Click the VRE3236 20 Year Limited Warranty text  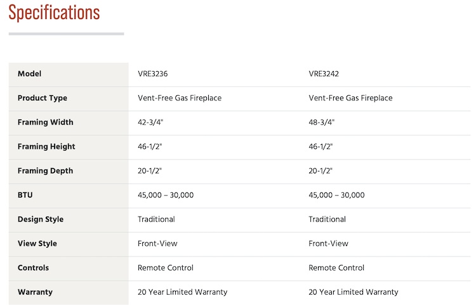point(182,292)
